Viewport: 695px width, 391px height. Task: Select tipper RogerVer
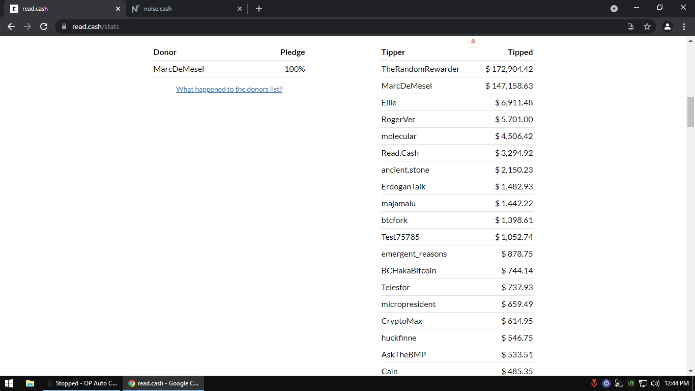(x=398, y=120)
